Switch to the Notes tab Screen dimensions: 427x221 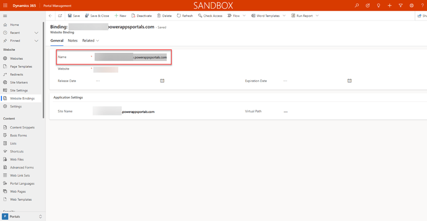(x=72, y=41)
